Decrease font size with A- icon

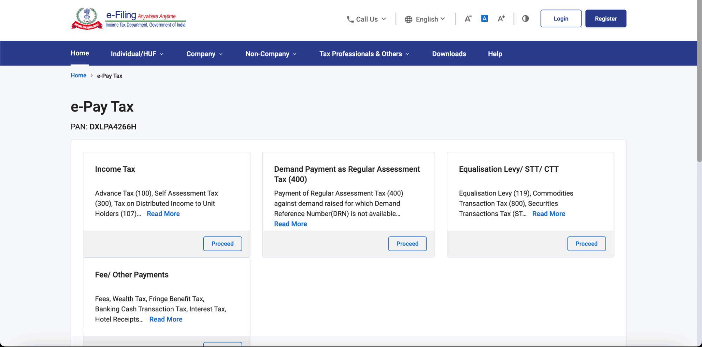click(468, 19)
